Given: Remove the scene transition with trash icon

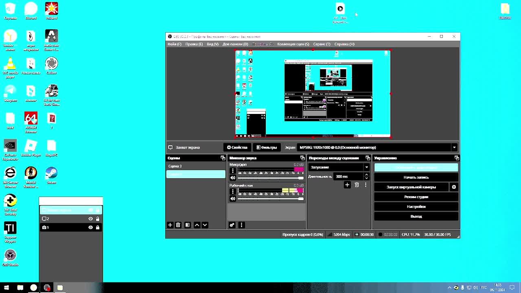Looking at the screenshot, I should (357, 185).
